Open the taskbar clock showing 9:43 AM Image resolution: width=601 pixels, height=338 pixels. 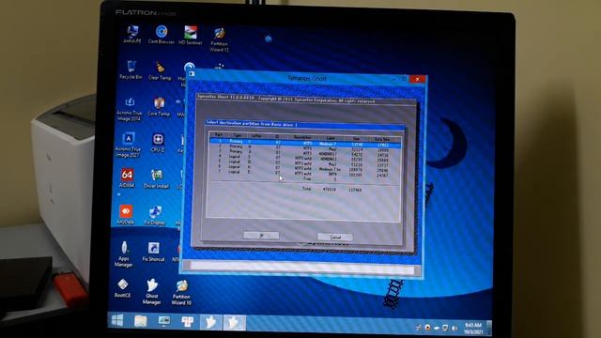[473, 329]
